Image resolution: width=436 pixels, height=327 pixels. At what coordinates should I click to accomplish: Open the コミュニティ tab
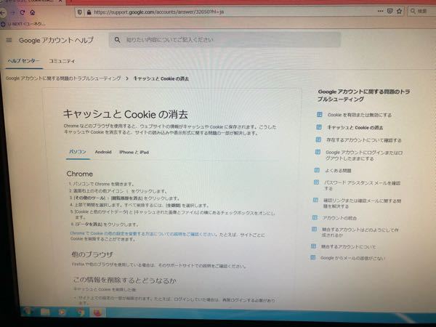coord(62,61)
